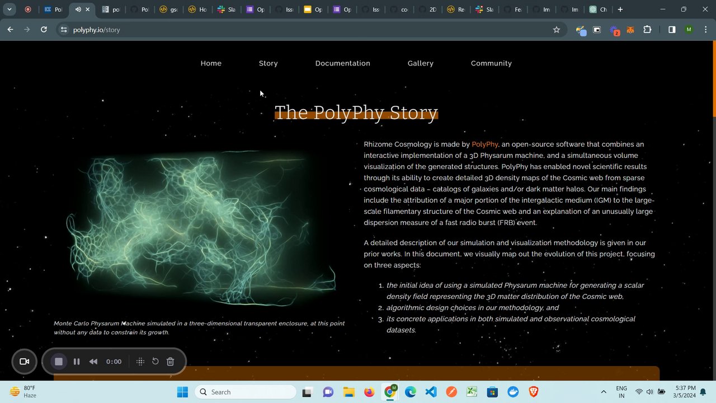Click the list item "algorithmic design choices in our methodology, and"
The width and height of the screenshot is (716, 403).
(x=473, y=308)
